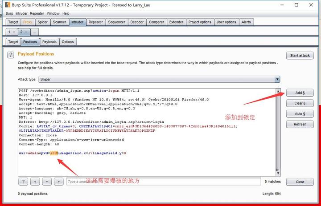Go to the previous search match
The image size is (321, 206).
click(x=35, y=182)
